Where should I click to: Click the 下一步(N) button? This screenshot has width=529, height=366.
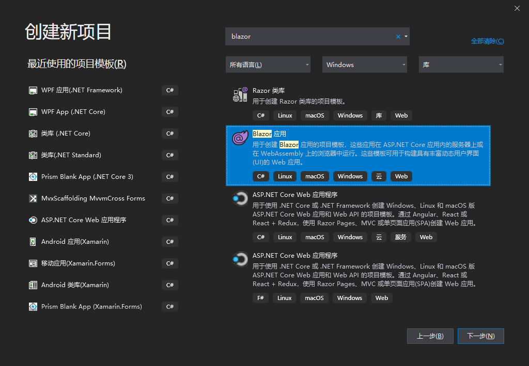[481, 336]
